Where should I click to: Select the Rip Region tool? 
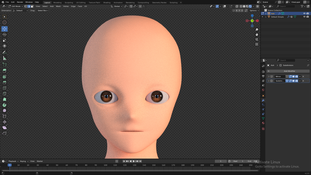4,133
